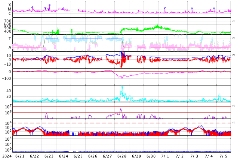This screenshot has height=159, width=237.
Task: Click the rt tag beside the 10^7 flux panel
Action: click(x=234, y=106)
